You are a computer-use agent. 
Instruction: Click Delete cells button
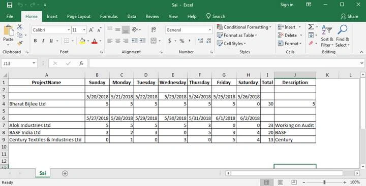pyautogui.click(x=290, y=35)
